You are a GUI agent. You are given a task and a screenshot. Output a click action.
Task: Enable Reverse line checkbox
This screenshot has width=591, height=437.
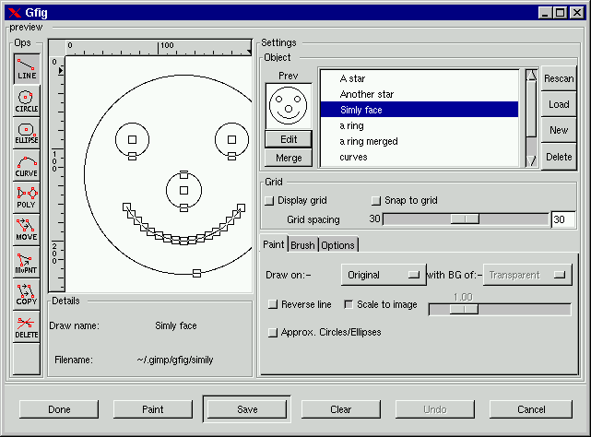(272, 304)
